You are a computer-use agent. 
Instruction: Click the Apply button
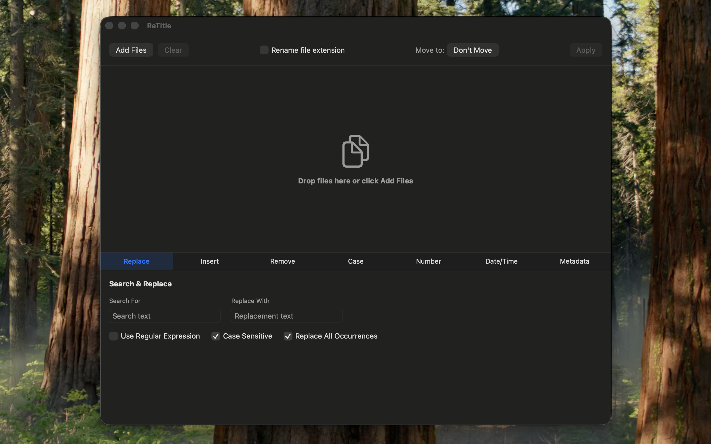click(585, 50)
